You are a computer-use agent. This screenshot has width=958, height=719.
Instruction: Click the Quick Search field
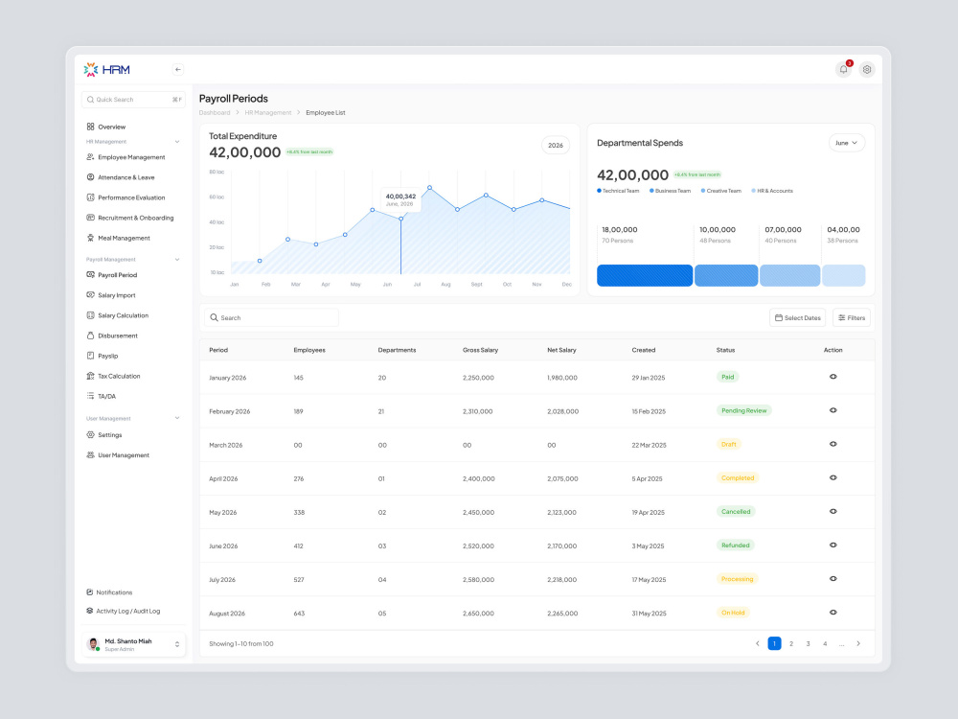click(133, 100)
